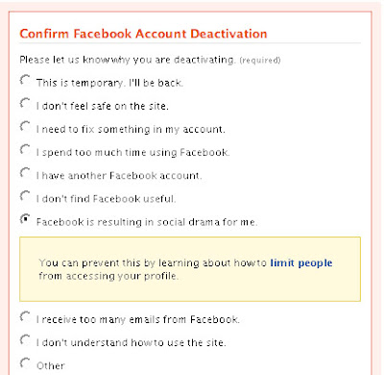
Task: Pick the "Other" radio button
Action: coord(25,362)
